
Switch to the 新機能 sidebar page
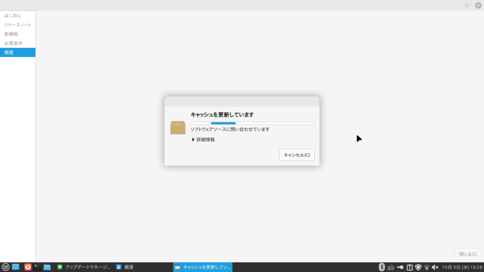coord(11,34)
